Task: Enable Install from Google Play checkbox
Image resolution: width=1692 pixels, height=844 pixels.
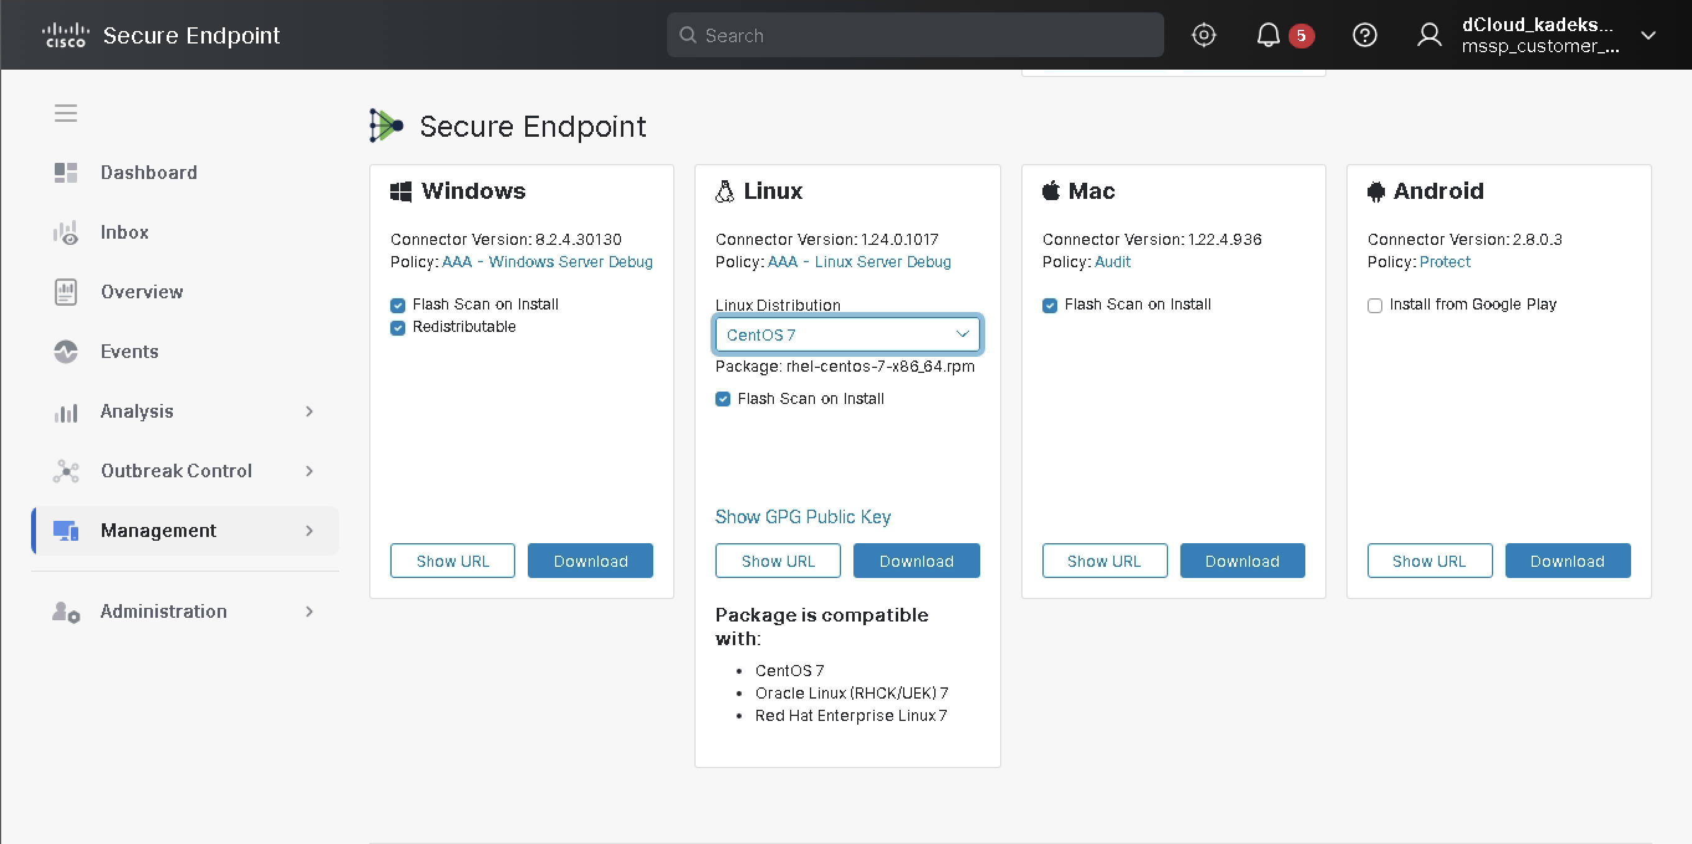Action: (x=1374, y=305)
